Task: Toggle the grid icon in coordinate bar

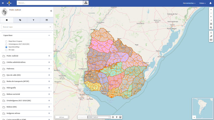Action: click(x=120, y=117)
